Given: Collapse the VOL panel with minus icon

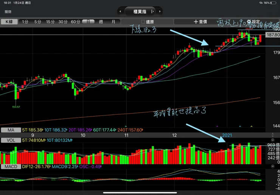Looking at the screenshot, I should (x=273, y=140).
